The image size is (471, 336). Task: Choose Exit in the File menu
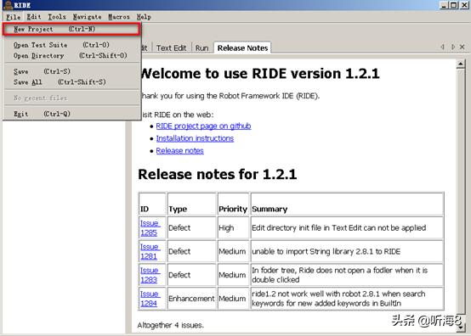71,114
